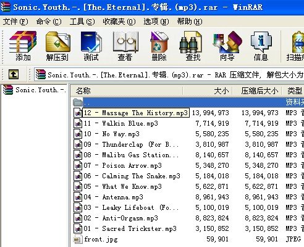Click the archive icon in the address bar

41,74
